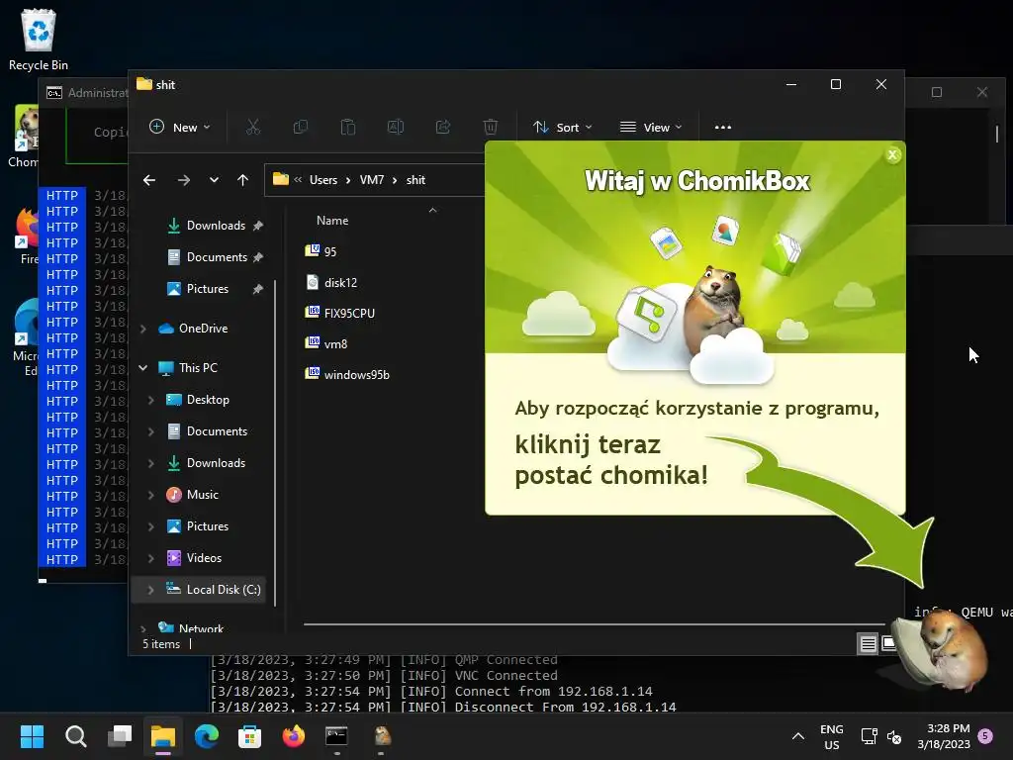The width and height of the screenshot is (1013, 760).
Task: Click the Explorer horizontal scrollbar
Action: (x=594, y=624)
